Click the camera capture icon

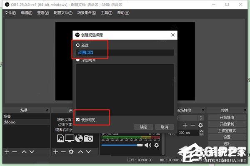pos(88,138)
